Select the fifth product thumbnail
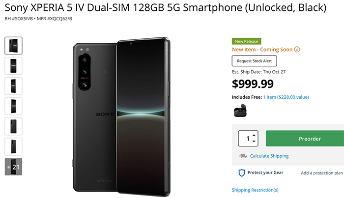 pos(13,126)
